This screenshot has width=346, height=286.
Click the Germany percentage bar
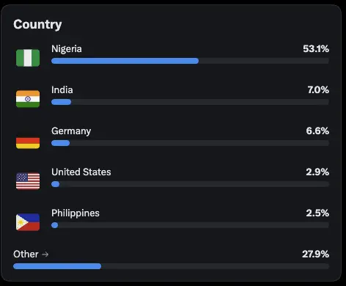point(190,143)
